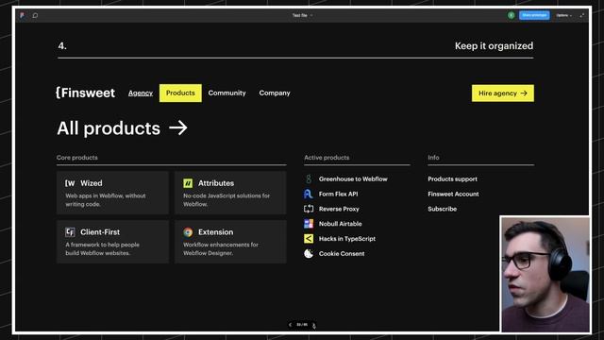Image resolution: width=604 pixels, height=340 pixels.
Task: Open Products support link
Action: point(452,178)
